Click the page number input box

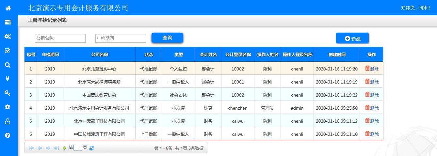78,148
